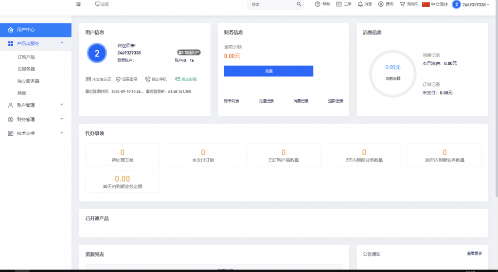Viewport: 498px width, 272px height.
Task: Open the 总览 tab label
Action: 105,4
